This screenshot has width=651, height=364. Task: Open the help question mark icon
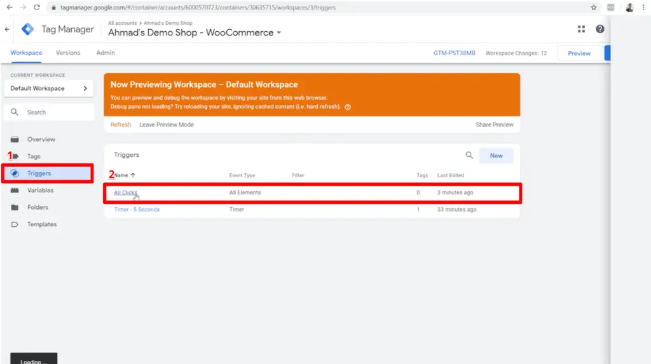[x=600, y=29]
